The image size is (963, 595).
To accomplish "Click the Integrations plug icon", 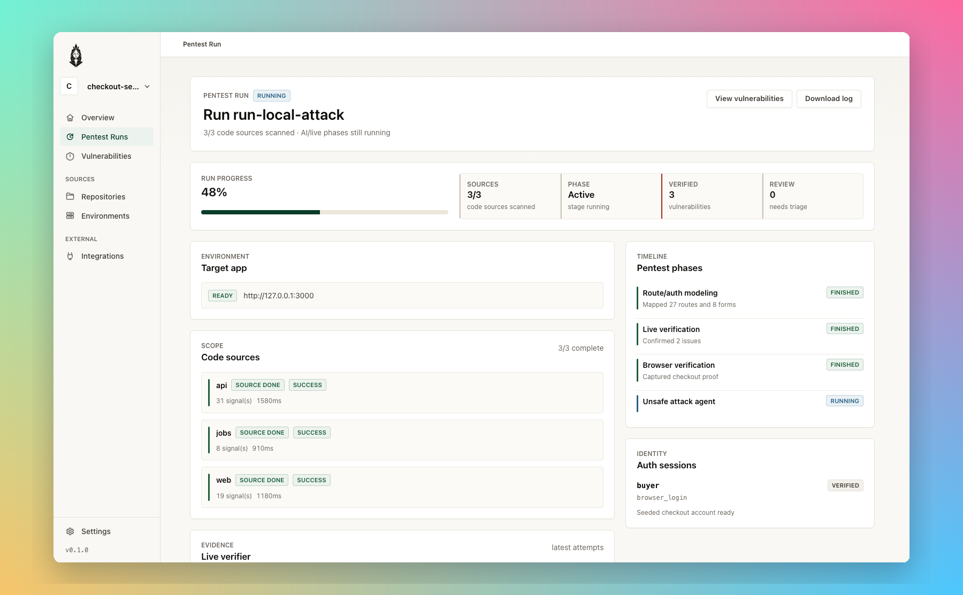I will tap(70, 256).
